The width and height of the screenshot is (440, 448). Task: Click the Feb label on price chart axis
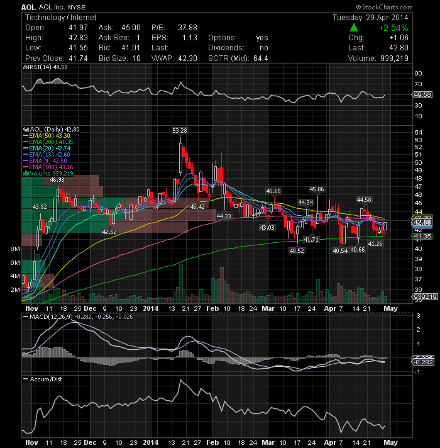click(212, 308)
